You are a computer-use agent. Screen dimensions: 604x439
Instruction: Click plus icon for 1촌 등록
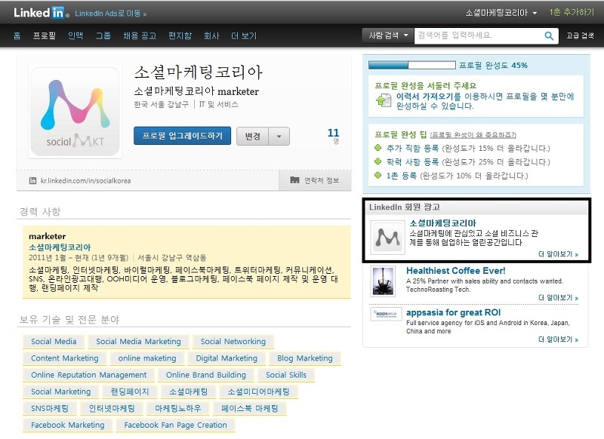pyautogui.click(x=378, y=176)
